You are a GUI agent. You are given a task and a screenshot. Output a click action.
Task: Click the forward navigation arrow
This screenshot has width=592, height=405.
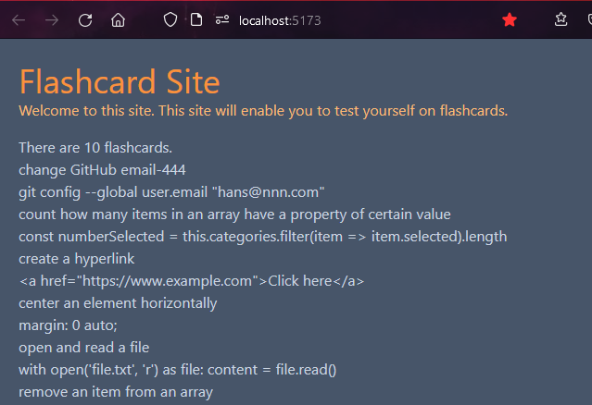click(x=52, y=20)
